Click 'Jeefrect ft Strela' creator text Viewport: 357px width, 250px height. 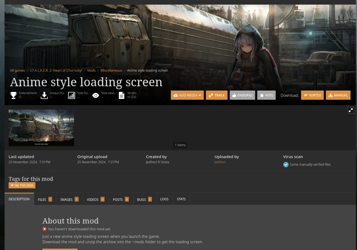click(158, 162)
